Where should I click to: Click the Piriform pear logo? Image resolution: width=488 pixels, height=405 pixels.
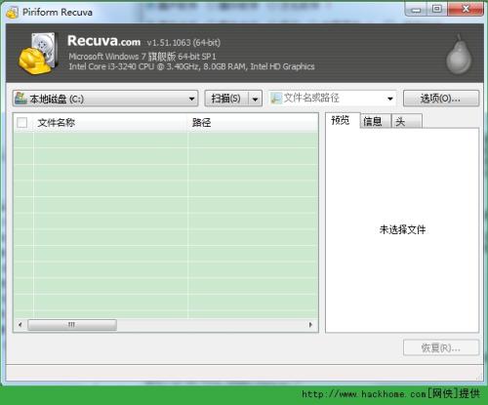pyautogui.click(x=459, y=54)
